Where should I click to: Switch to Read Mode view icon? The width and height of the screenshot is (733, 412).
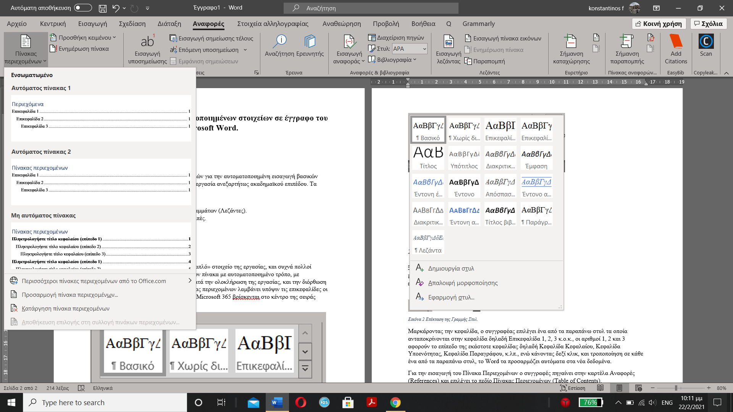click(x=600, y=388)
